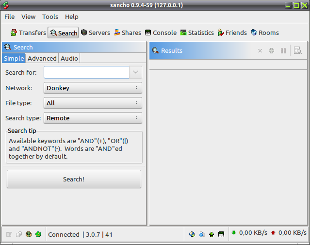
Task: Open the Servers view
Action: pyautogui.click(x=96, y=33)
